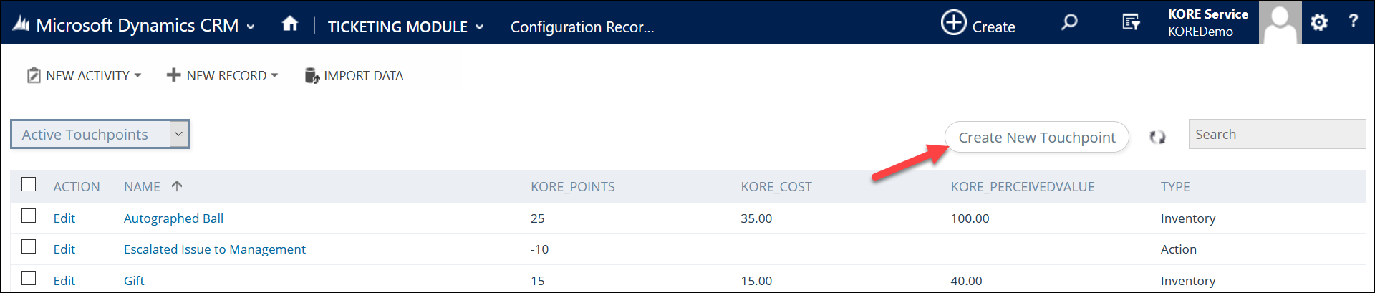Go to the Home icon
Screen dimensions: 1375x293
290,24
